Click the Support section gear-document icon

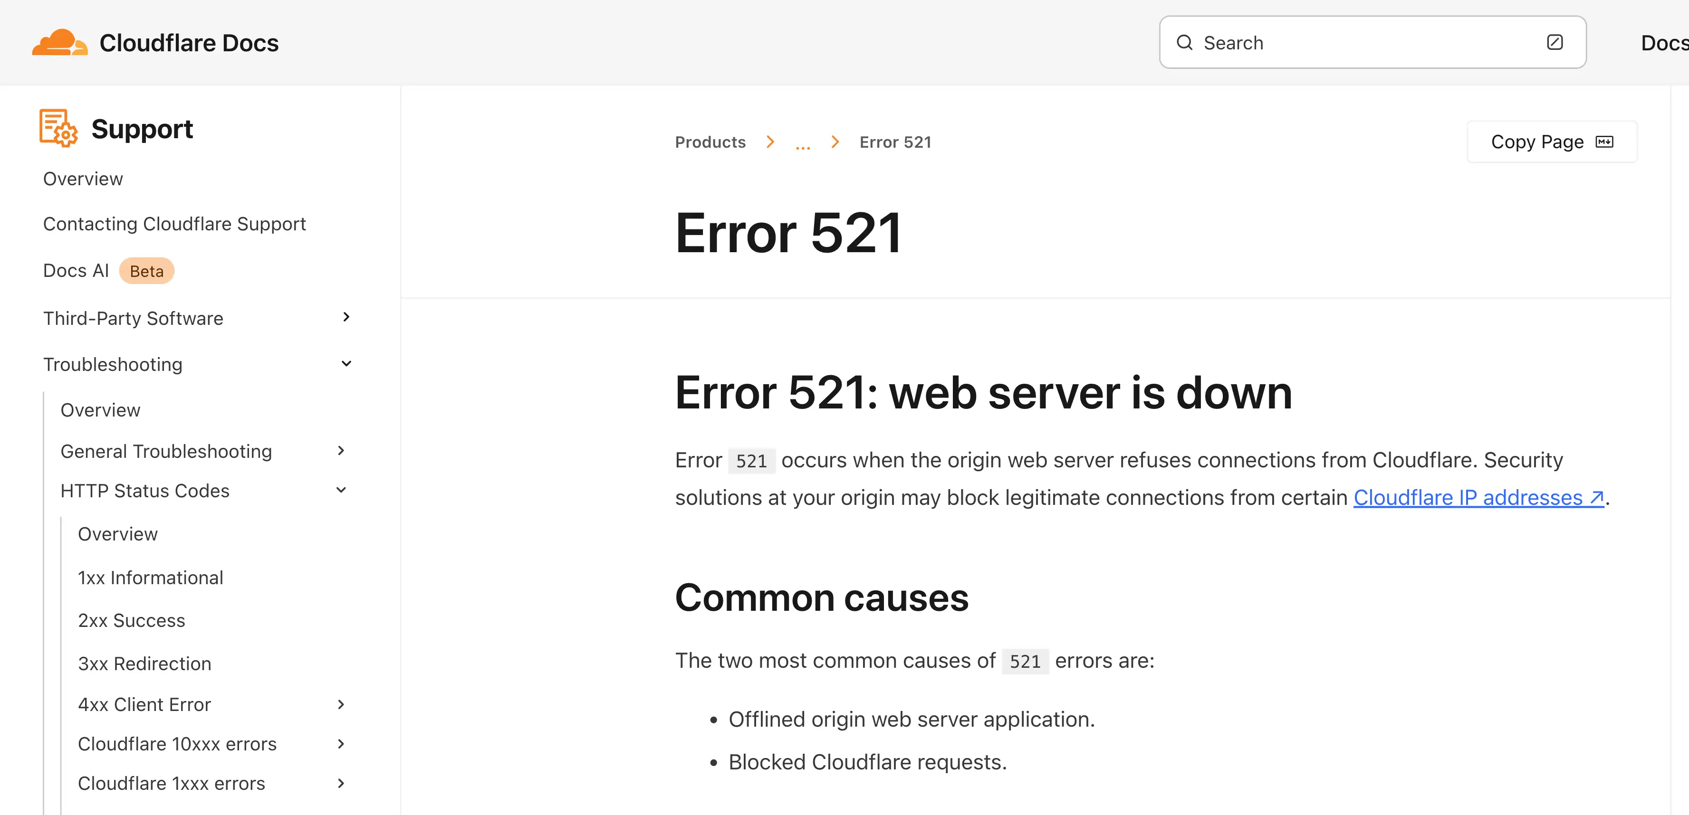click(58, 128)
